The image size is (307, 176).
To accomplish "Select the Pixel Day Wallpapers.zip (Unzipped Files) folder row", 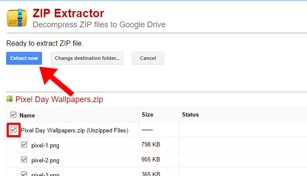I will [x=75, y=130].
